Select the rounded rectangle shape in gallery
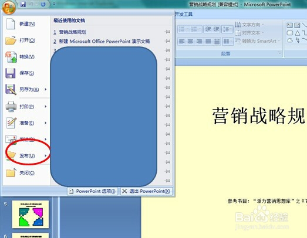The width and height of the screenshot is (307, 238). [290, 33]
